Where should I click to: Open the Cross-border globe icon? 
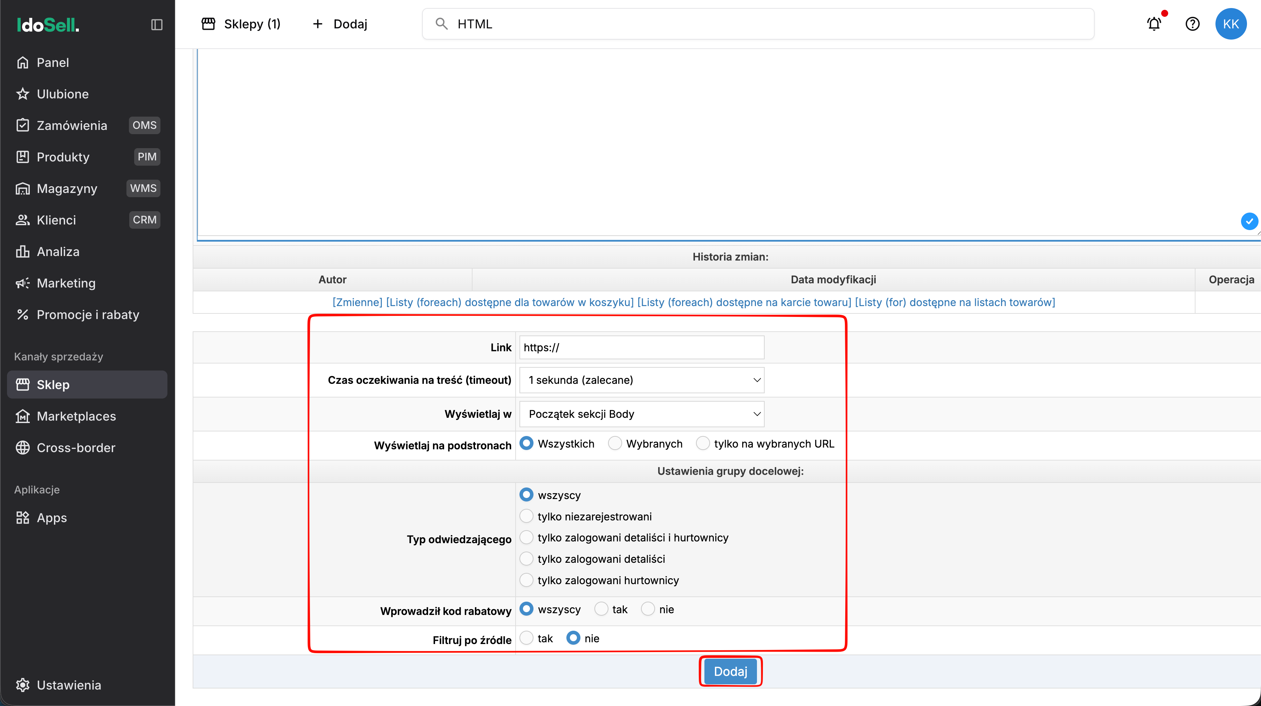(22, 448)
